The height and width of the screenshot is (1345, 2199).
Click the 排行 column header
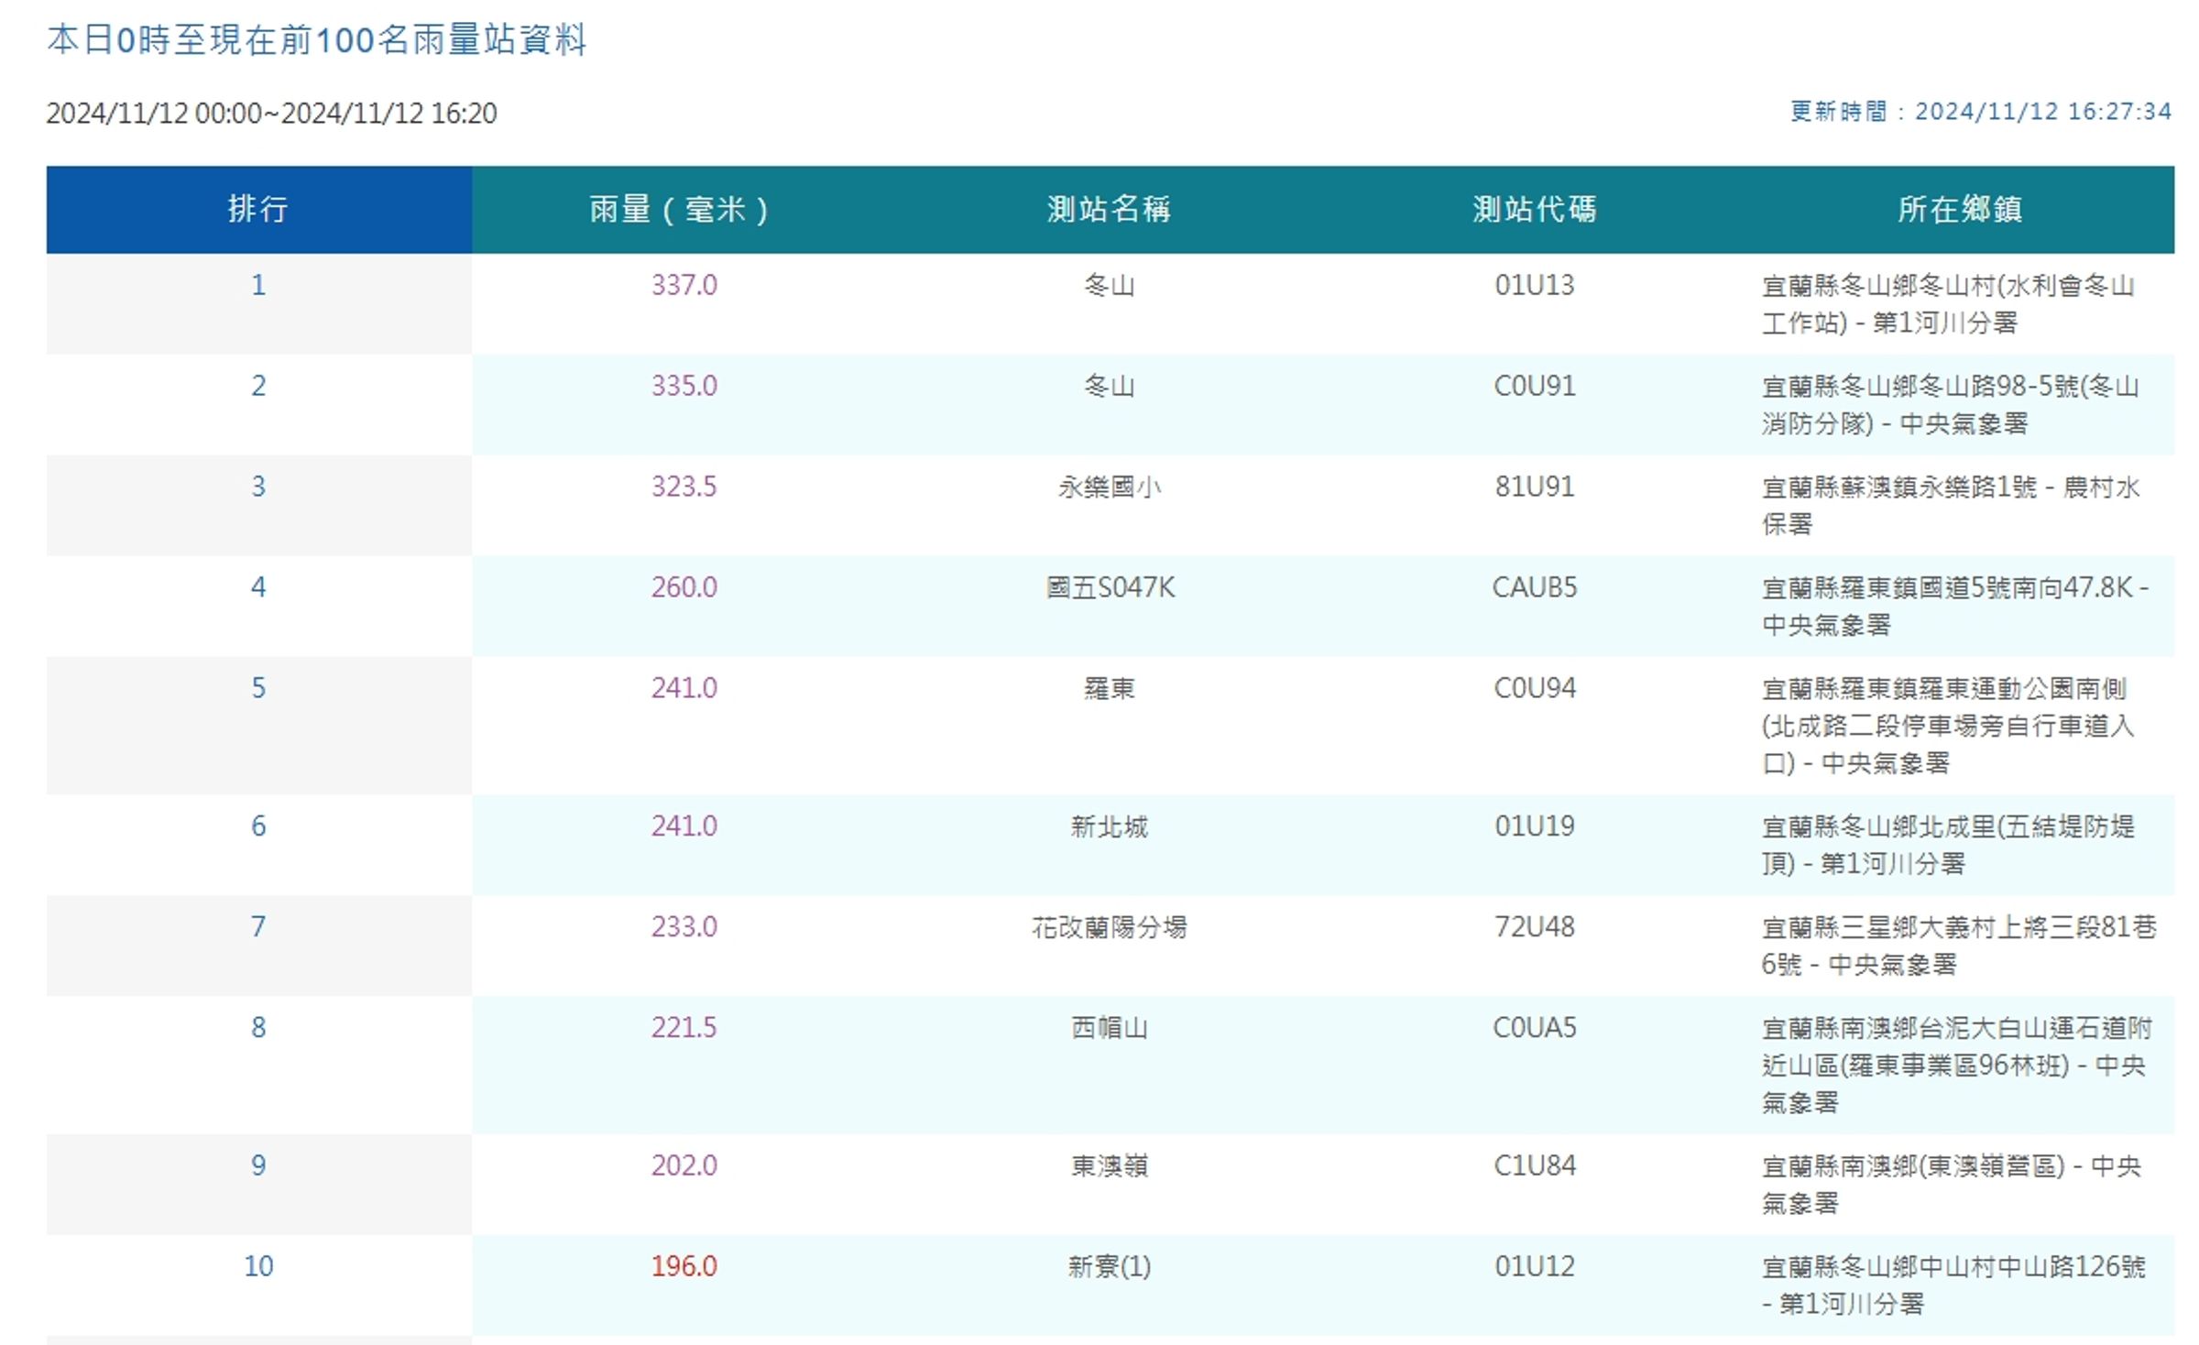tap(259, 209)
